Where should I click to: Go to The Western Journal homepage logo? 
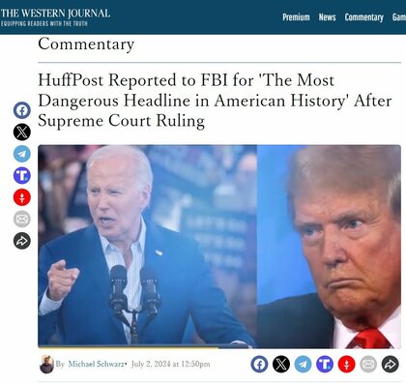(x=55, y=16)
